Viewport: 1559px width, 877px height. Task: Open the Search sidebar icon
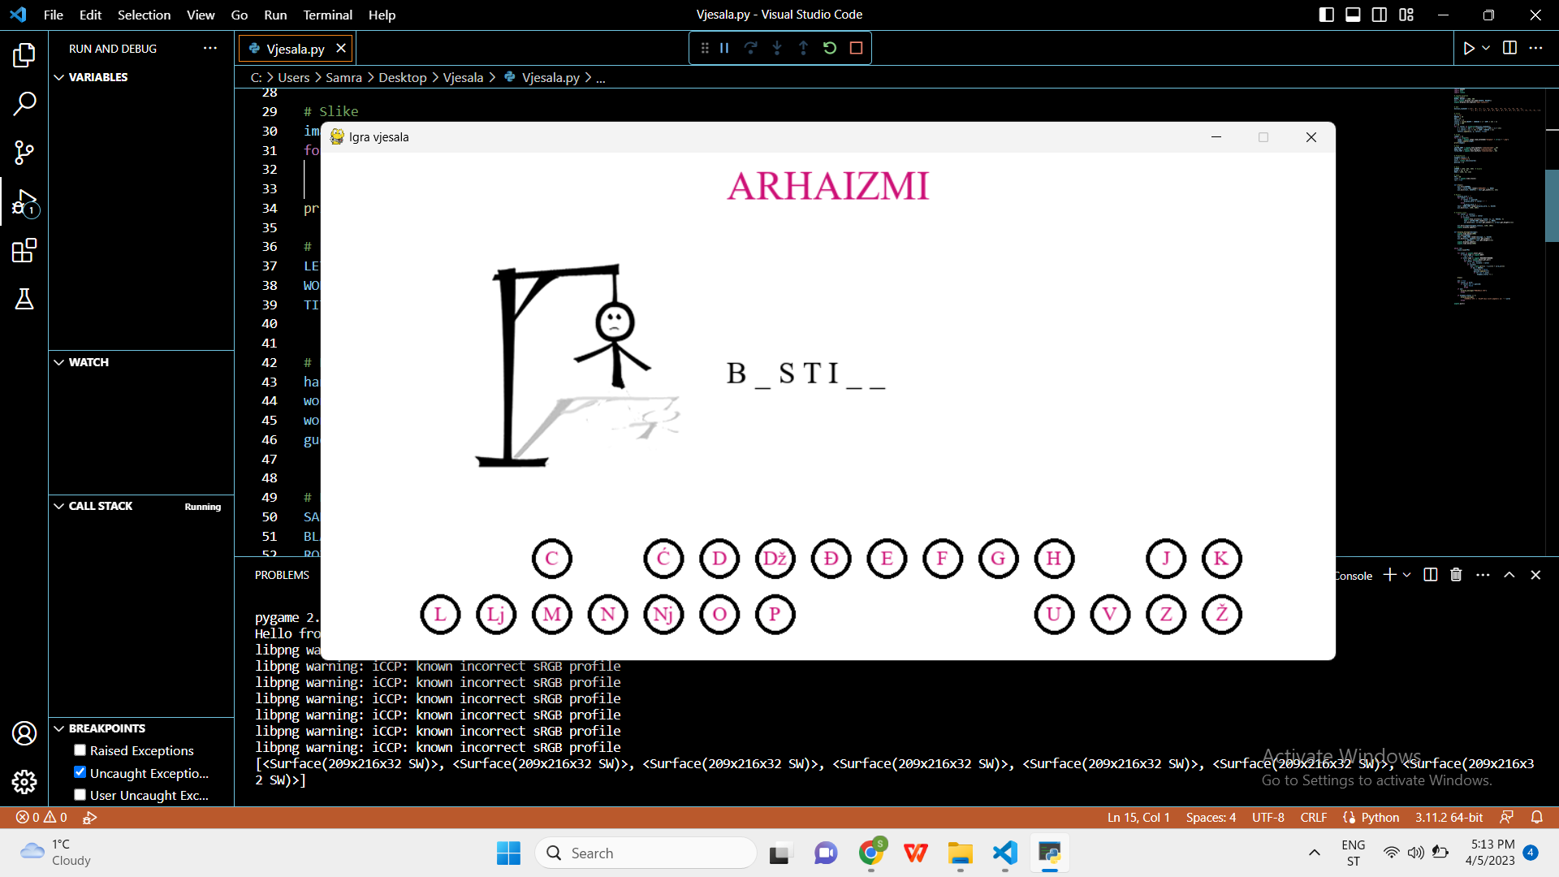pyautogui.click(x=24, y=103)
